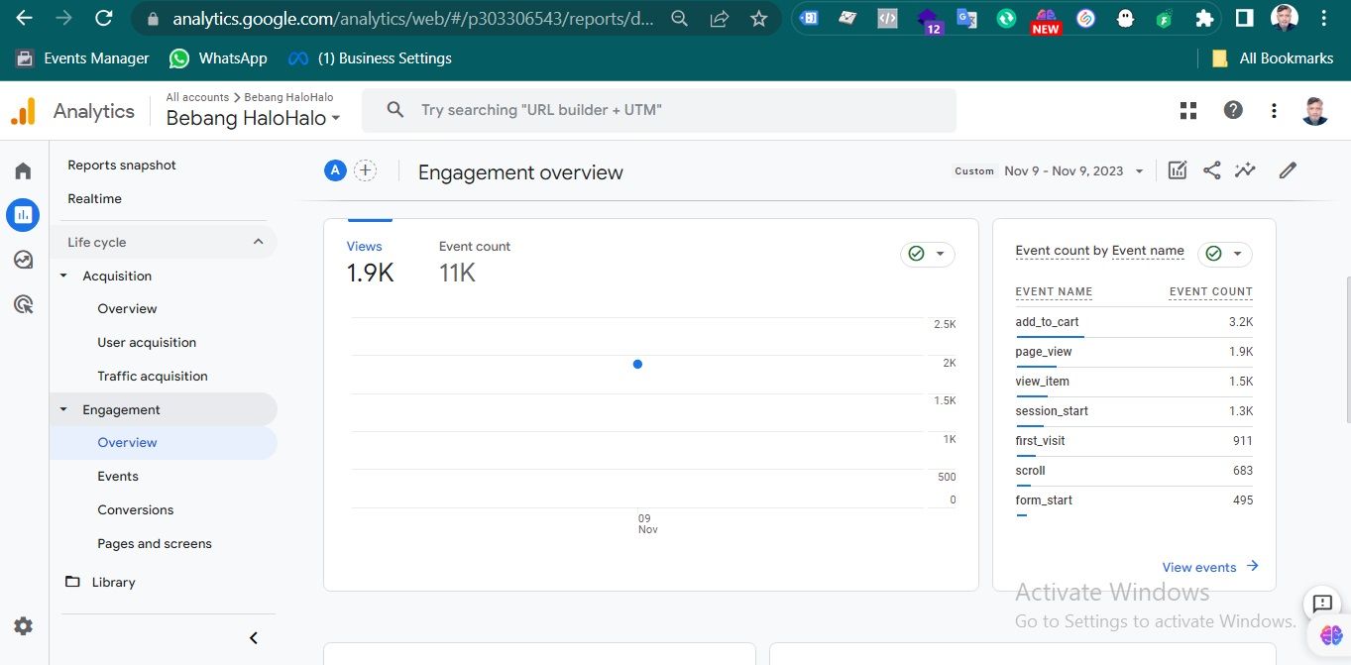
Task: Click the browser address bar URL
Action: coord(413,19)
